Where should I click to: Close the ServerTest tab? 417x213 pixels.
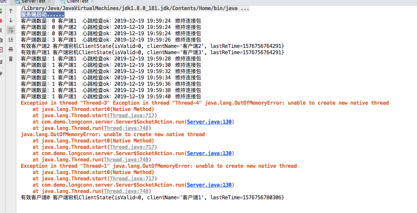click(x=49, y=1)
